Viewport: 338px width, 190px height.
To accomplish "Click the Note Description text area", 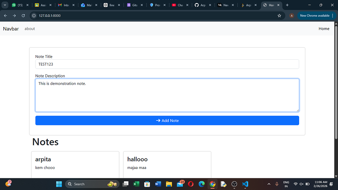I will (167, 95).
